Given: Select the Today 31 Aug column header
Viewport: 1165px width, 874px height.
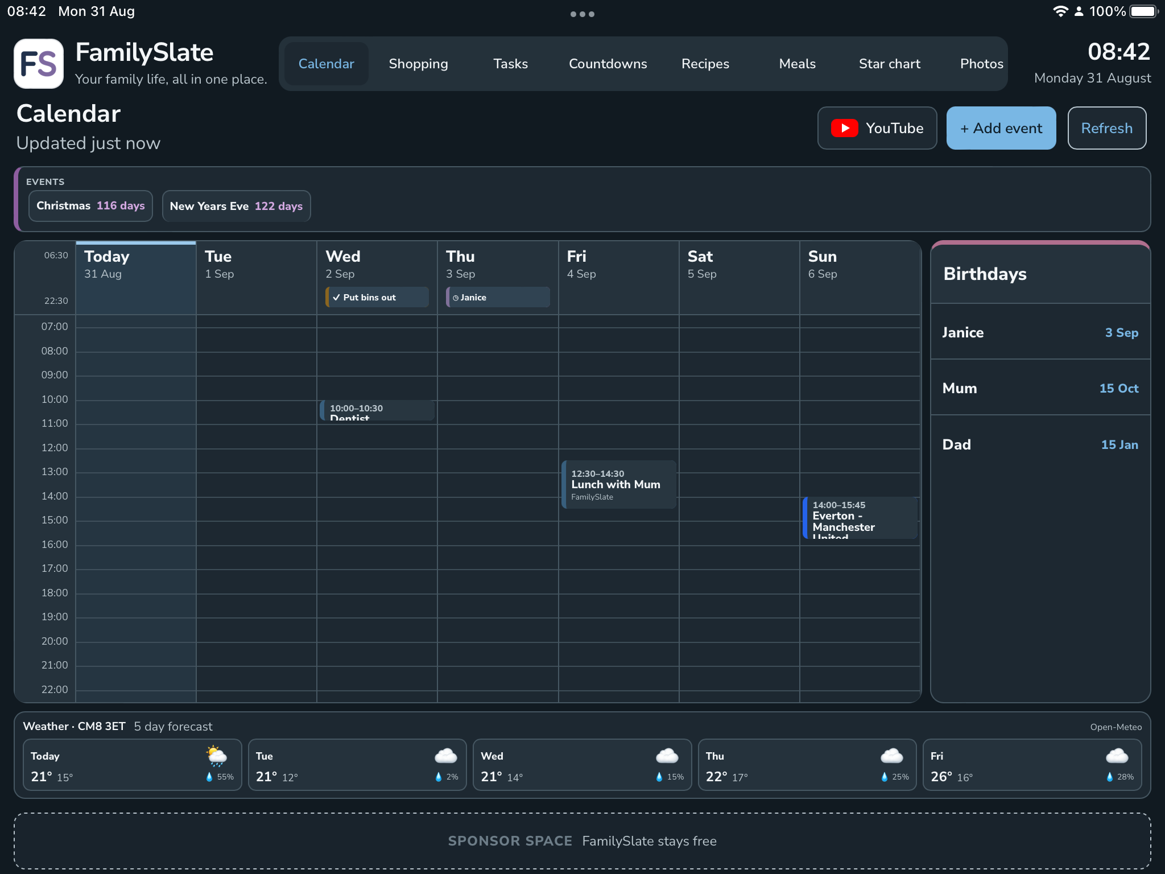Looking at the screenshot, I should point(136,278).
